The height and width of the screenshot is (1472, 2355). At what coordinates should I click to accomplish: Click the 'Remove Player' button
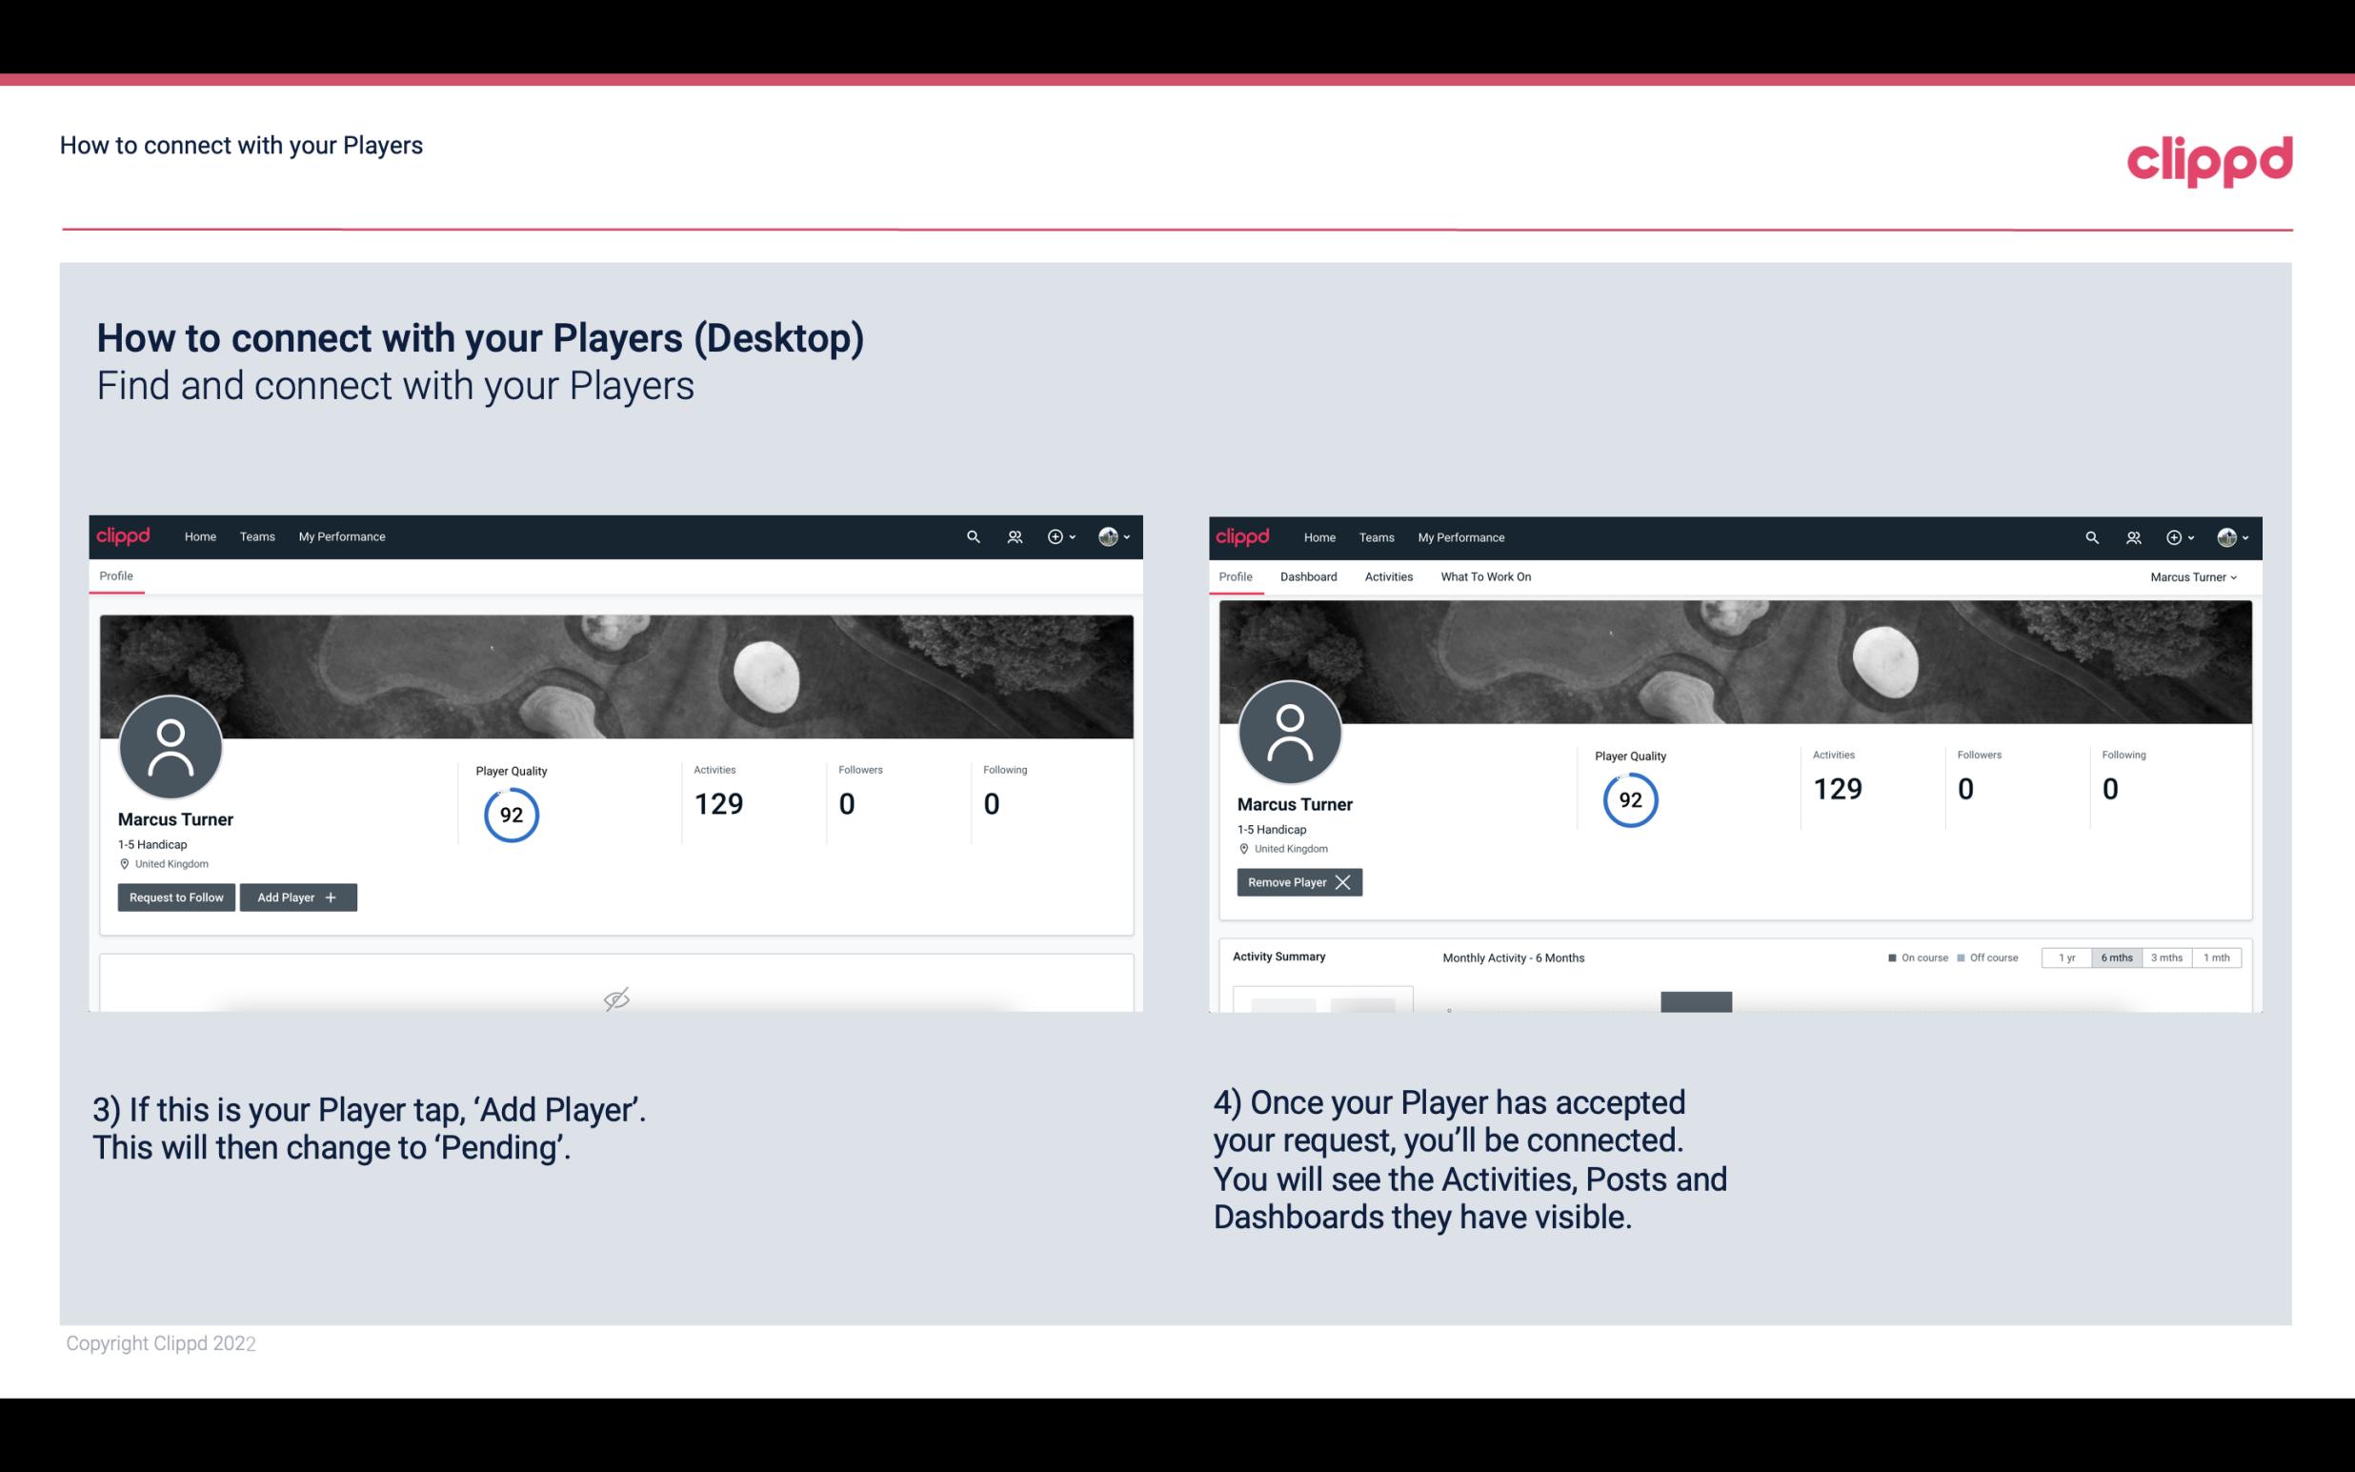coord(1297,882)
